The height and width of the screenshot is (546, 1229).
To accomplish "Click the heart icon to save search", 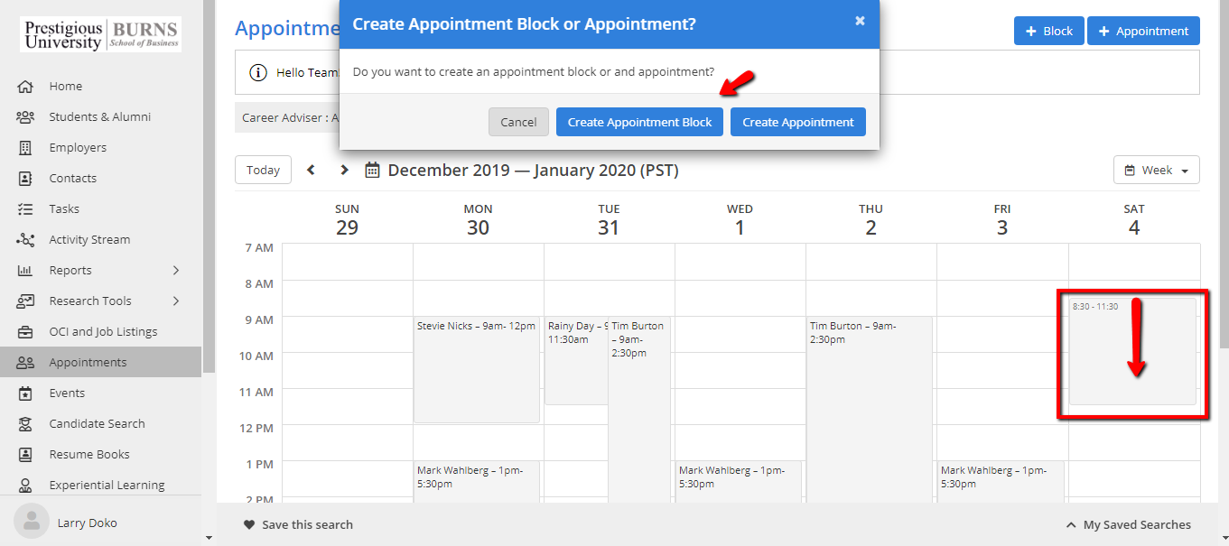I will (249, 524).
